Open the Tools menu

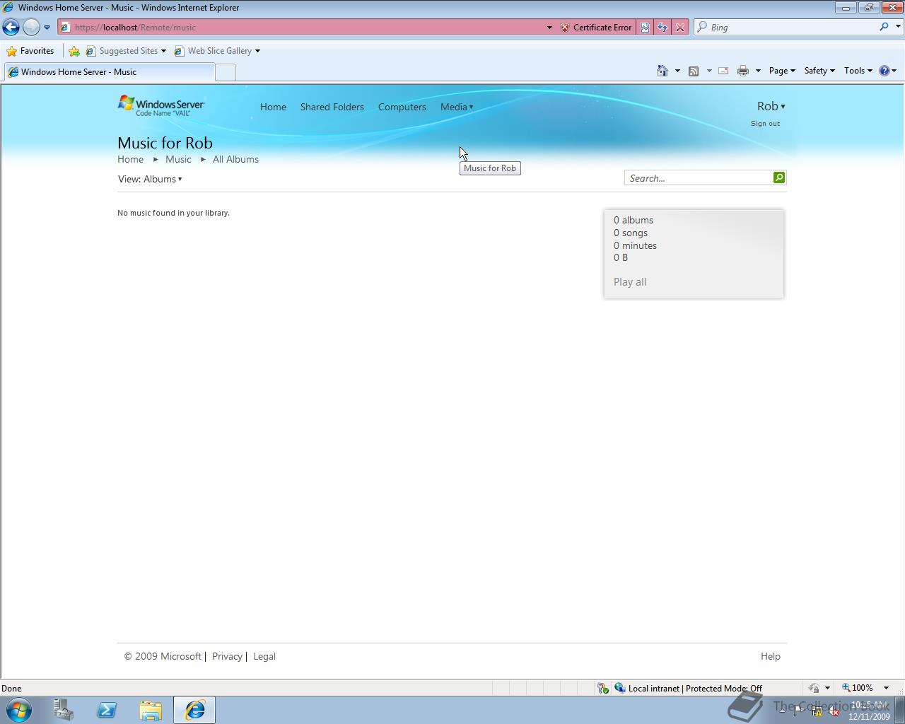[x=858, y=71]
